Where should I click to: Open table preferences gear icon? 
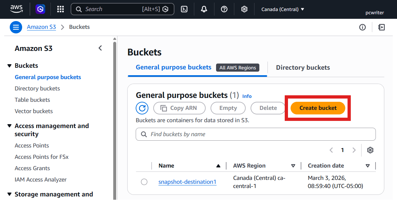370,150
